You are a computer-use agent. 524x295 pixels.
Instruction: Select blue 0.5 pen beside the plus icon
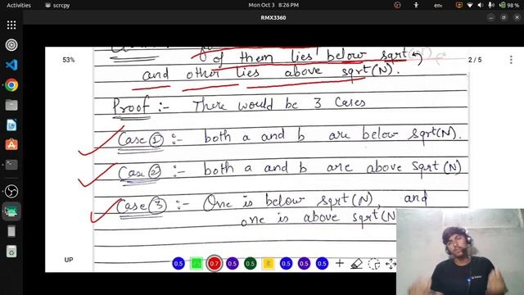click(x=322, y=264)
